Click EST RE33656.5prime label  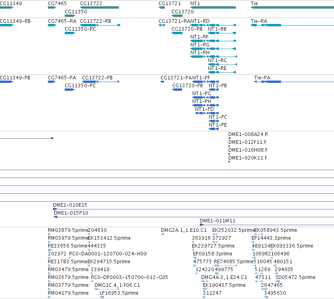(68, 246)
